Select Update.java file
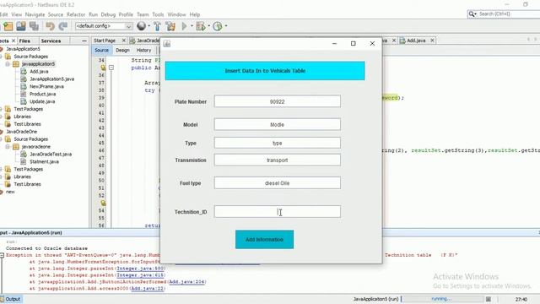540x304 pixels. click(x=42, y=101)
